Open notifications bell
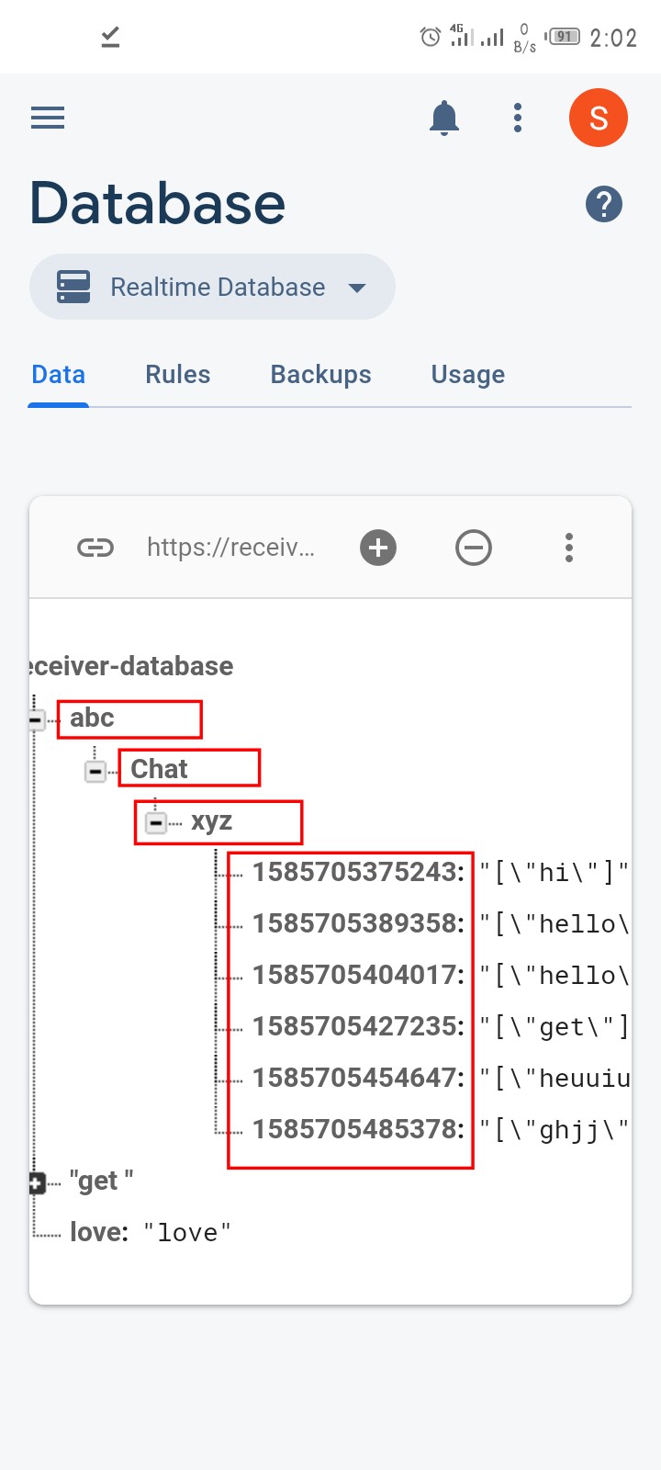Viewport: 661px width, 1470px height. point(444,118)
